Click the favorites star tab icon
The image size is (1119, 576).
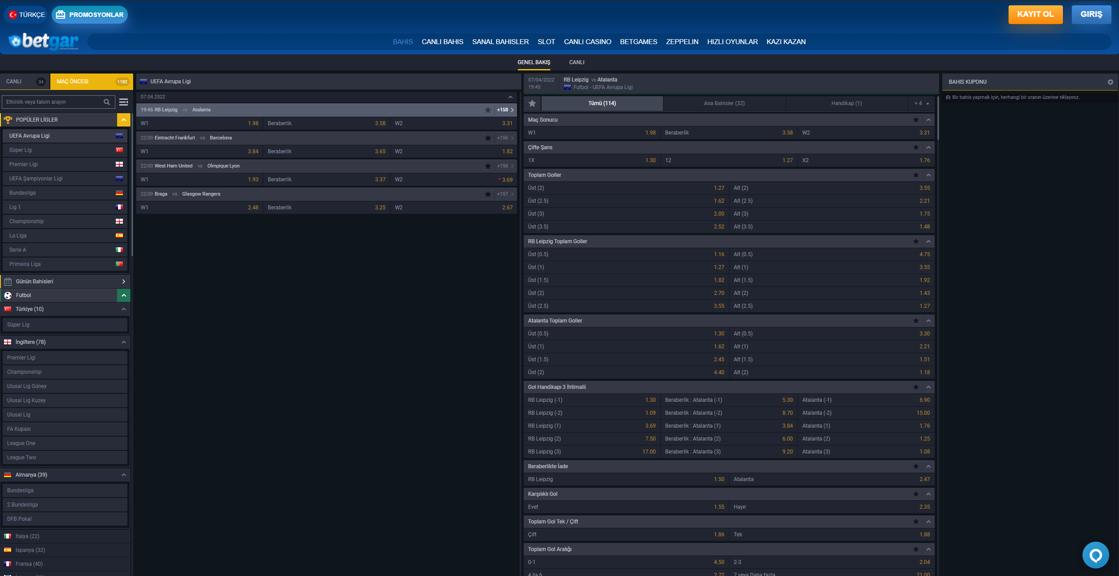tap(532, 103)
